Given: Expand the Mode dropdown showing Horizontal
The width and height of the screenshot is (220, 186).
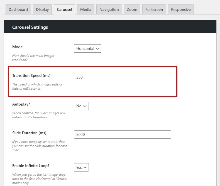Looking at the screenshot, I should click(x=87, y=48).
